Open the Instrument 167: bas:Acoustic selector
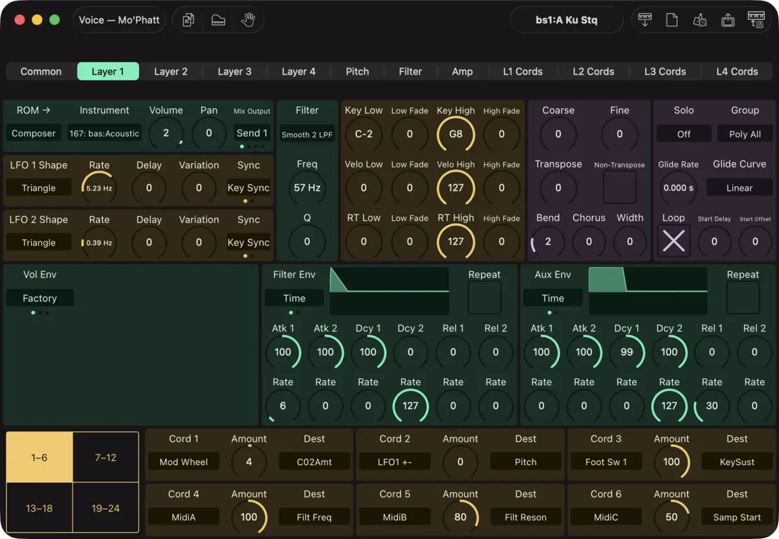 click(x=105, y=134)
